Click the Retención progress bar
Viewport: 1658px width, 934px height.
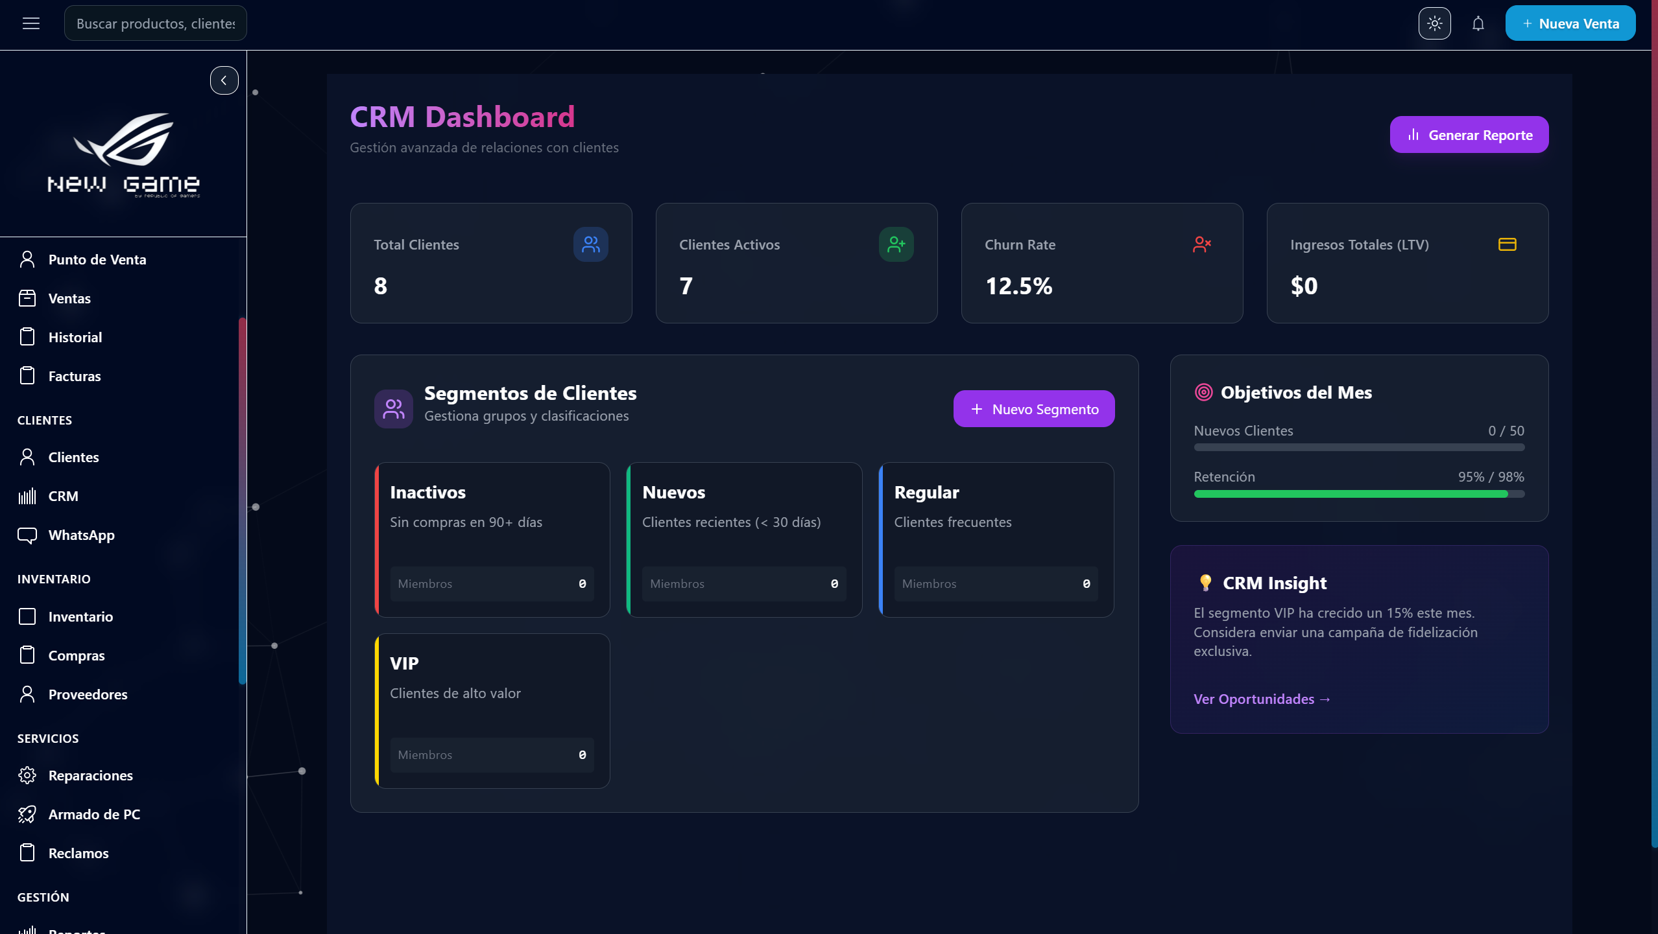tap(1358, 494)
